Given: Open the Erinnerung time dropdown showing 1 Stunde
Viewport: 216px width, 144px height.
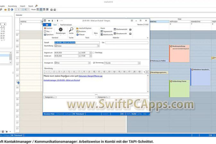Looking at the screenshot, I should coord(139,63).
